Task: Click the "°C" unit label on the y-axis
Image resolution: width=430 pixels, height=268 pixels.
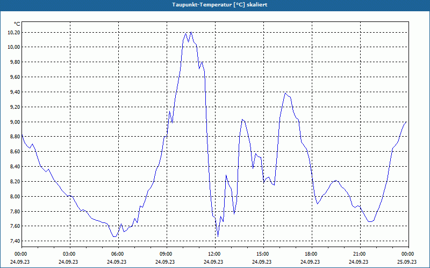Action: pyautogui.click(x=17, y=24)
